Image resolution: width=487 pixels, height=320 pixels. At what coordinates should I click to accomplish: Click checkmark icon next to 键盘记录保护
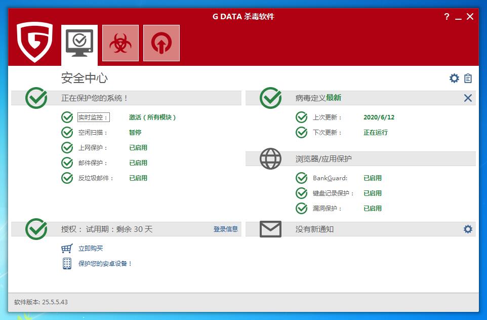click(x=301, y=193)
